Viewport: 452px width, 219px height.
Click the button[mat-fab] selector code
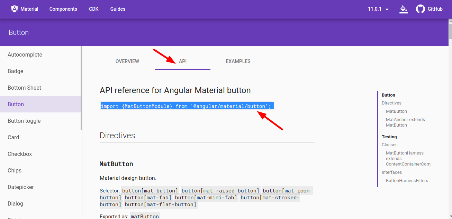tap(148, 198)
